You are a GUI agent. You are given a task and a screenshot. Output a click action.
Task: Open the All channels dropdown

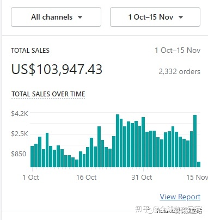pyautogui.click(x=56, y=17)
